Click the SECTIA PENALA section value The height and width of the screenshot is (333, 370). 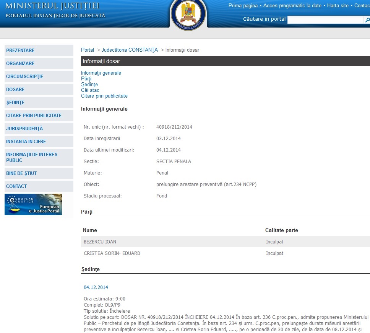pyautogui.click(x=174, y=162)
